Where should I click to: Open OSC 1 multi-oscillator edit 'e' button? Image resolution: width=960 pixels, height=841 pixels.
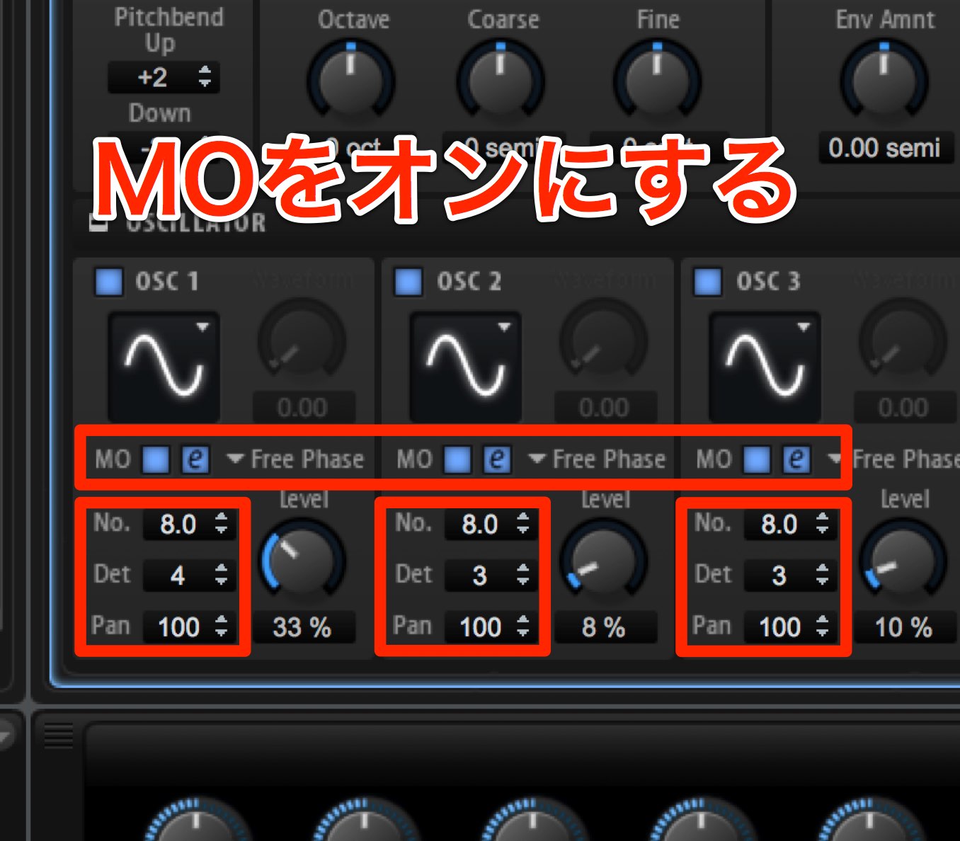click(x=195, y=459)
